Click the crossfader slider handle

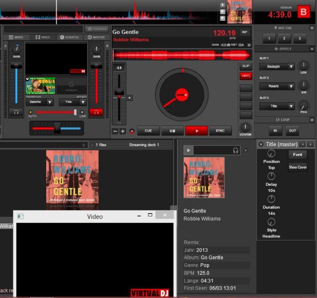(58, 128)
